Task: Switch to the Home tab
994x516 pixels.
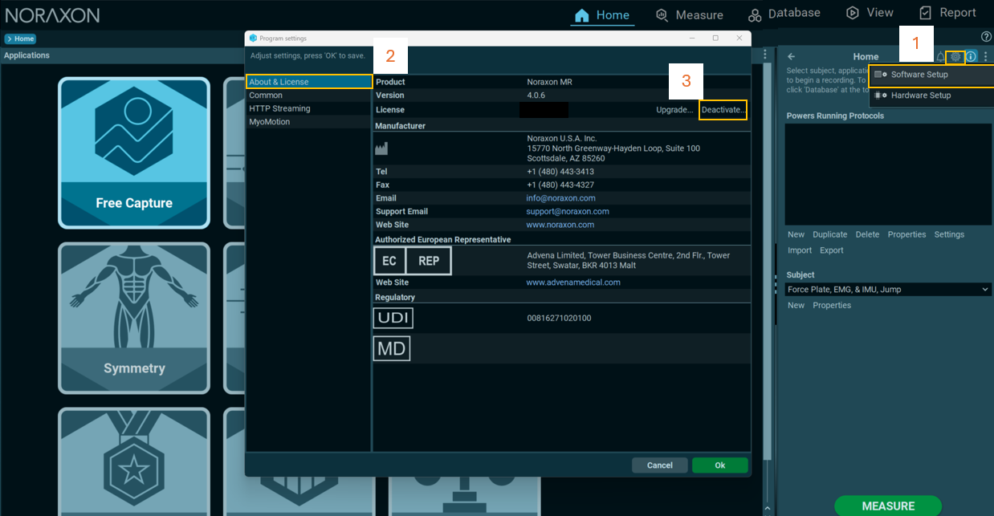Action: [x=602, y=14]
